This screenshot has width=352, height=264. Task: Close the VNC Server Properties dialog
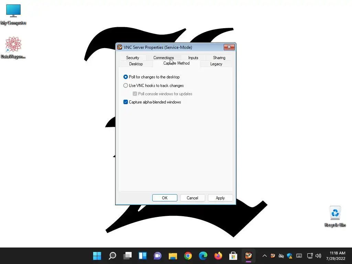click(229, 47)
